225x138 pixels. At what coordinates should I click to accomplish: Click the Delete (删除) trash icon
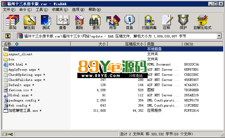tap(79, 22)
